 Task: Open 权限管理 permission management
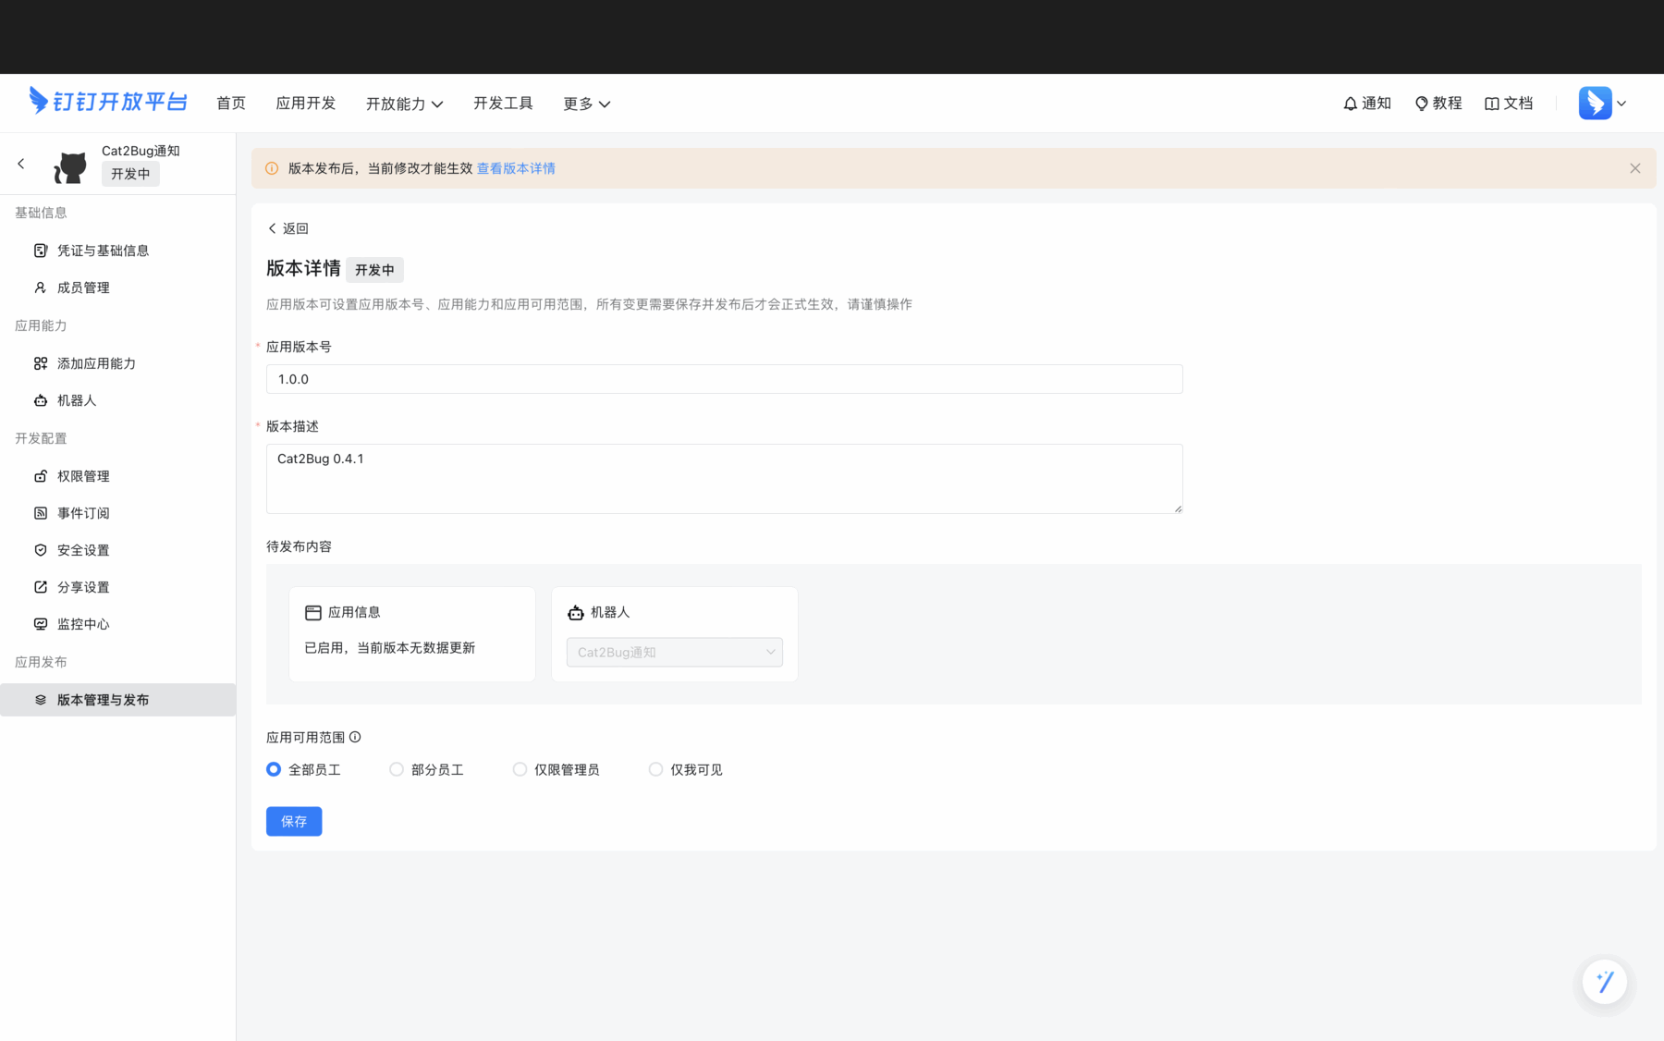coord(83,475)
